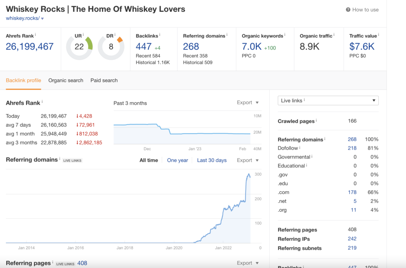Click the Referring subnets count 219

pyautogui.click(x=352, y=248)
